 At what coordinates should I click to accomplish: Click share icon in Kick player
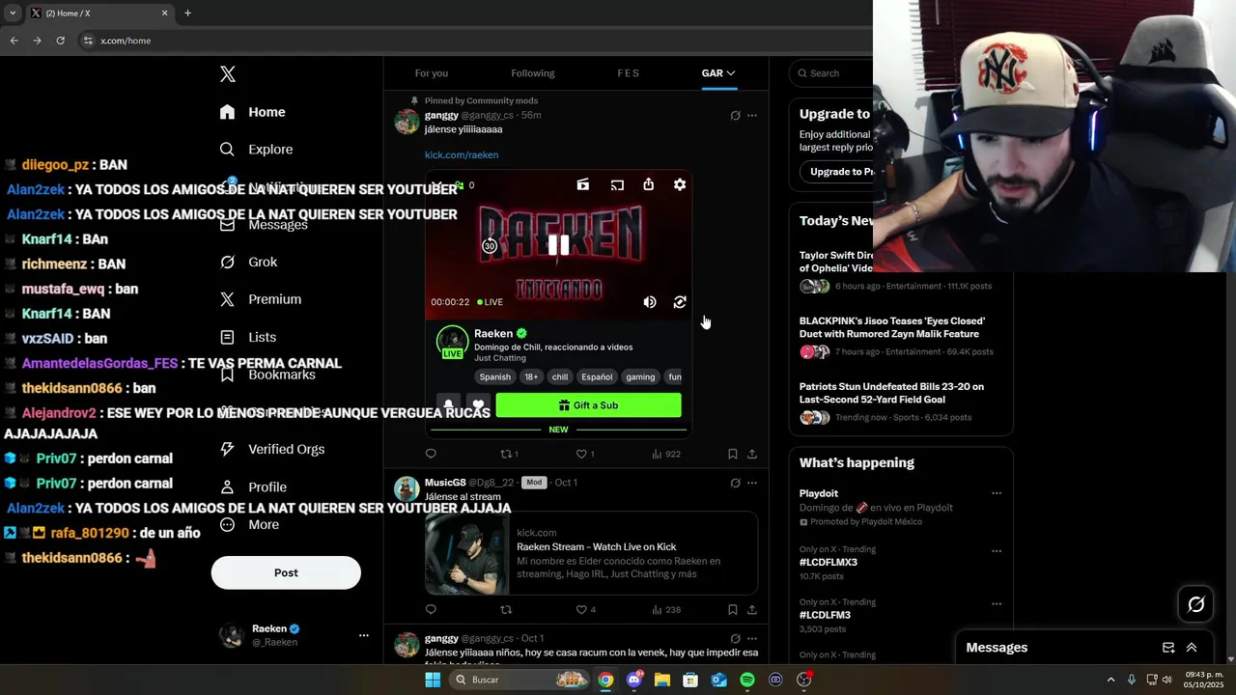click(x=649, y=184)
